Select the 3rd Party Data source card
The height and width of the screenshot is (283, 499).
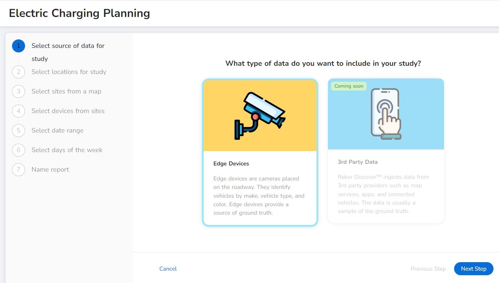point(386,151)
